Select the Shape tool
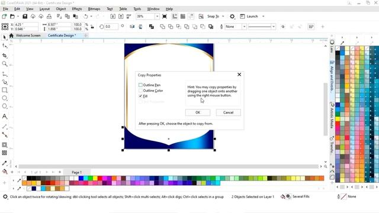Image resolution: width=379 pixels, height=213 pixels. (4, 46)
